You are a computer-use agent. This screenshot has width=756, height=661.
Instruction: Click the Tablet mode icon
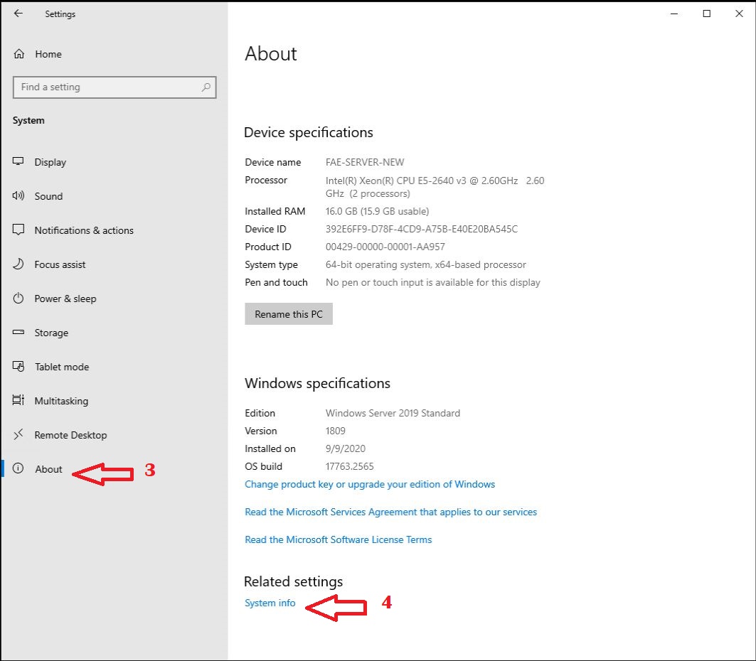pos(18,367)
